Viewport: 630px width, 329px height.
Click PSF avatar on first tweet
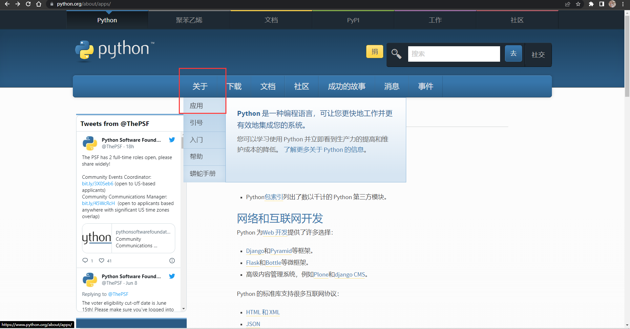point(90,143)
